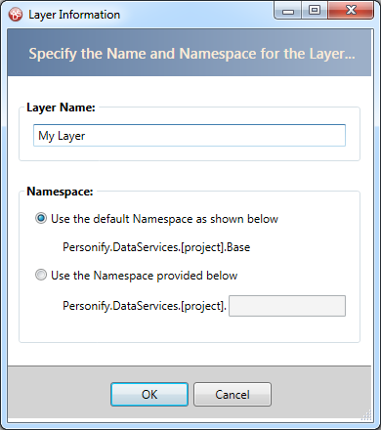Confirm with the OK button
The width and height of the screenshot is (381, 430).
point(149,394)
